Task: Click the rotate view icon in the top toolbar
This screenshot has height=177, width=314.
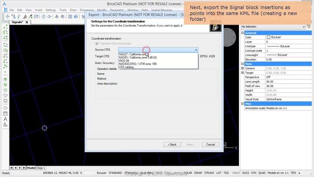Action: [44, 16]
